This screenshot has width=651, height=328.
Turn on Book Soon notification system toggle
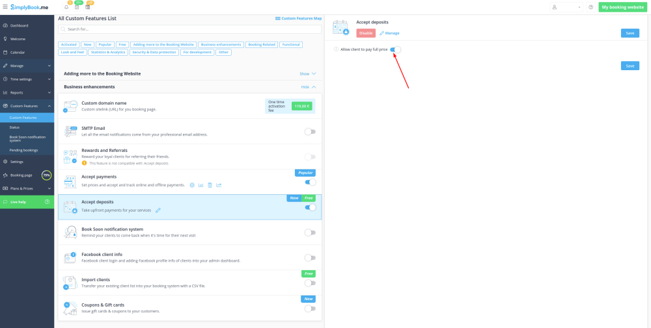[310, 233]
